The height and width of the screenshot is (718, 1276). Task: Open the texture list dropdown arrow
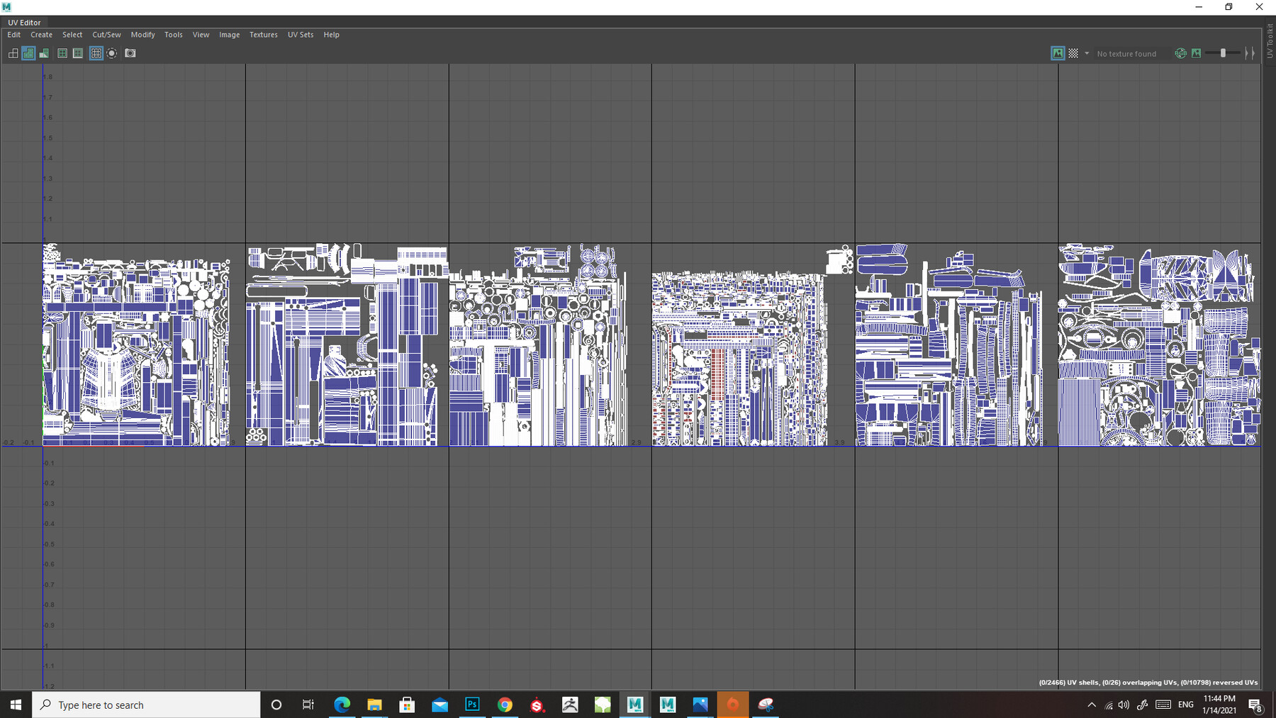pyautogui.click(x=1087, y=53)
